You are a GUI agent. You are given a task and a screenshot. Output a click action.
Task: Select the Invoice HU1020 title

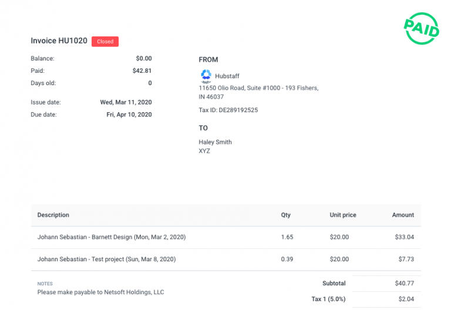tap(59, 41)
